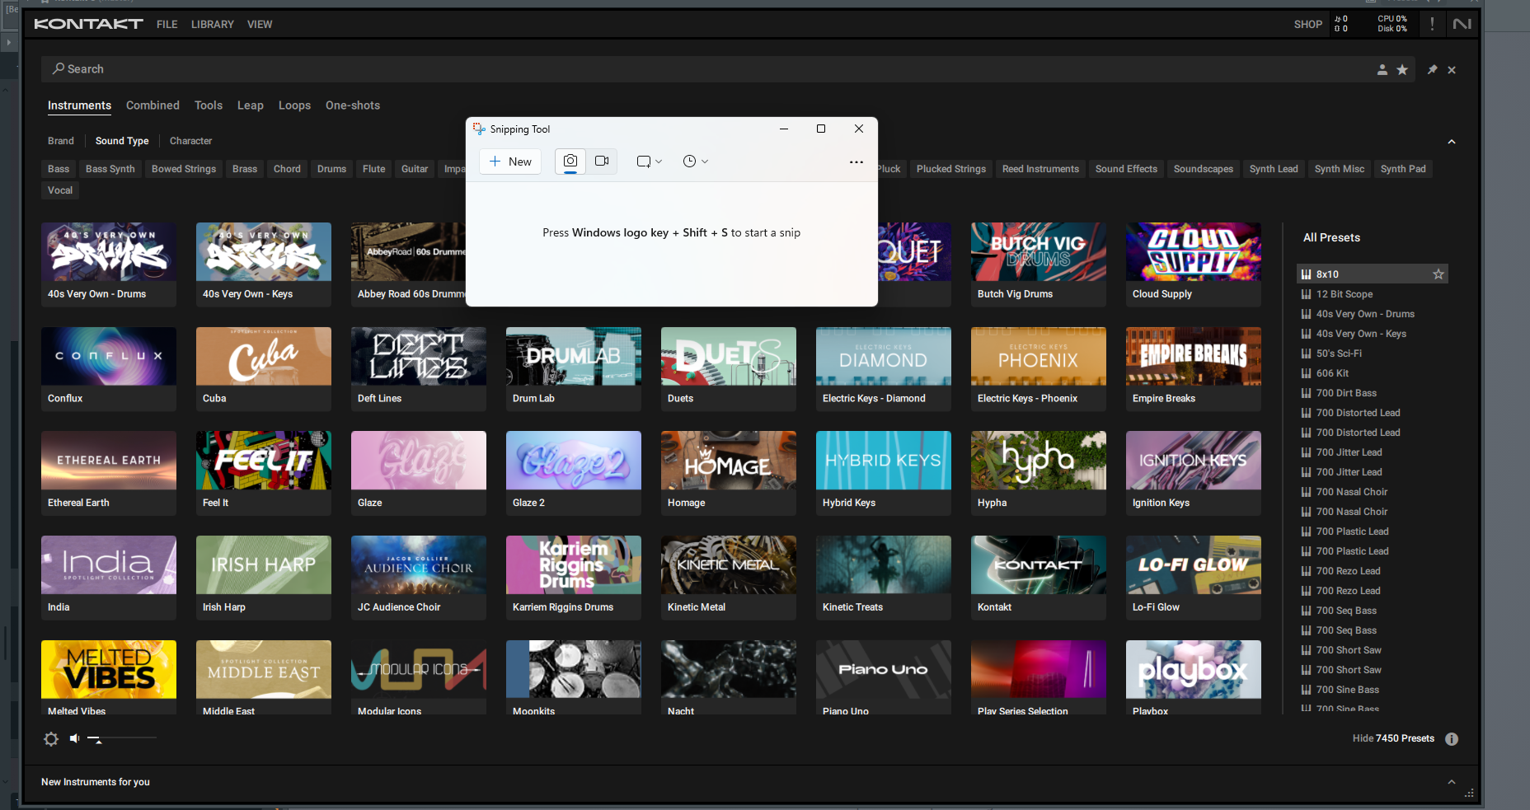Image resolution: width=1530 pixels, height=810 pixels.
Task: Open the Glaze 2 instrument tile
Action: point(574,473)
